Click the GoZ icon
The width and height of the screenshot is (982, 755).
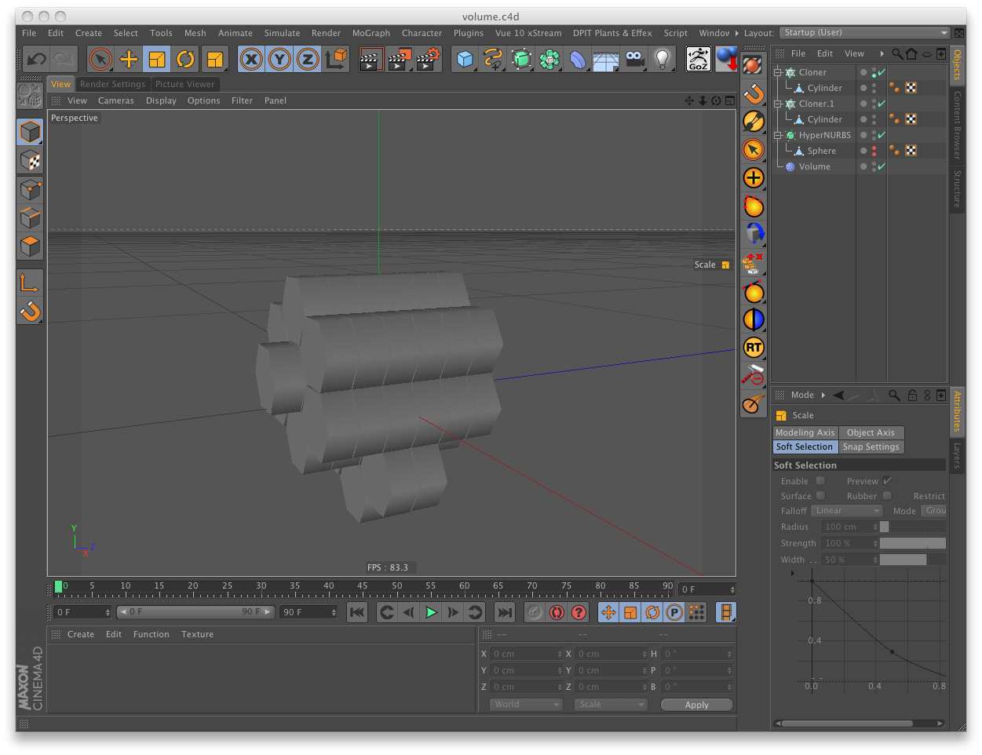coord(699,59)
